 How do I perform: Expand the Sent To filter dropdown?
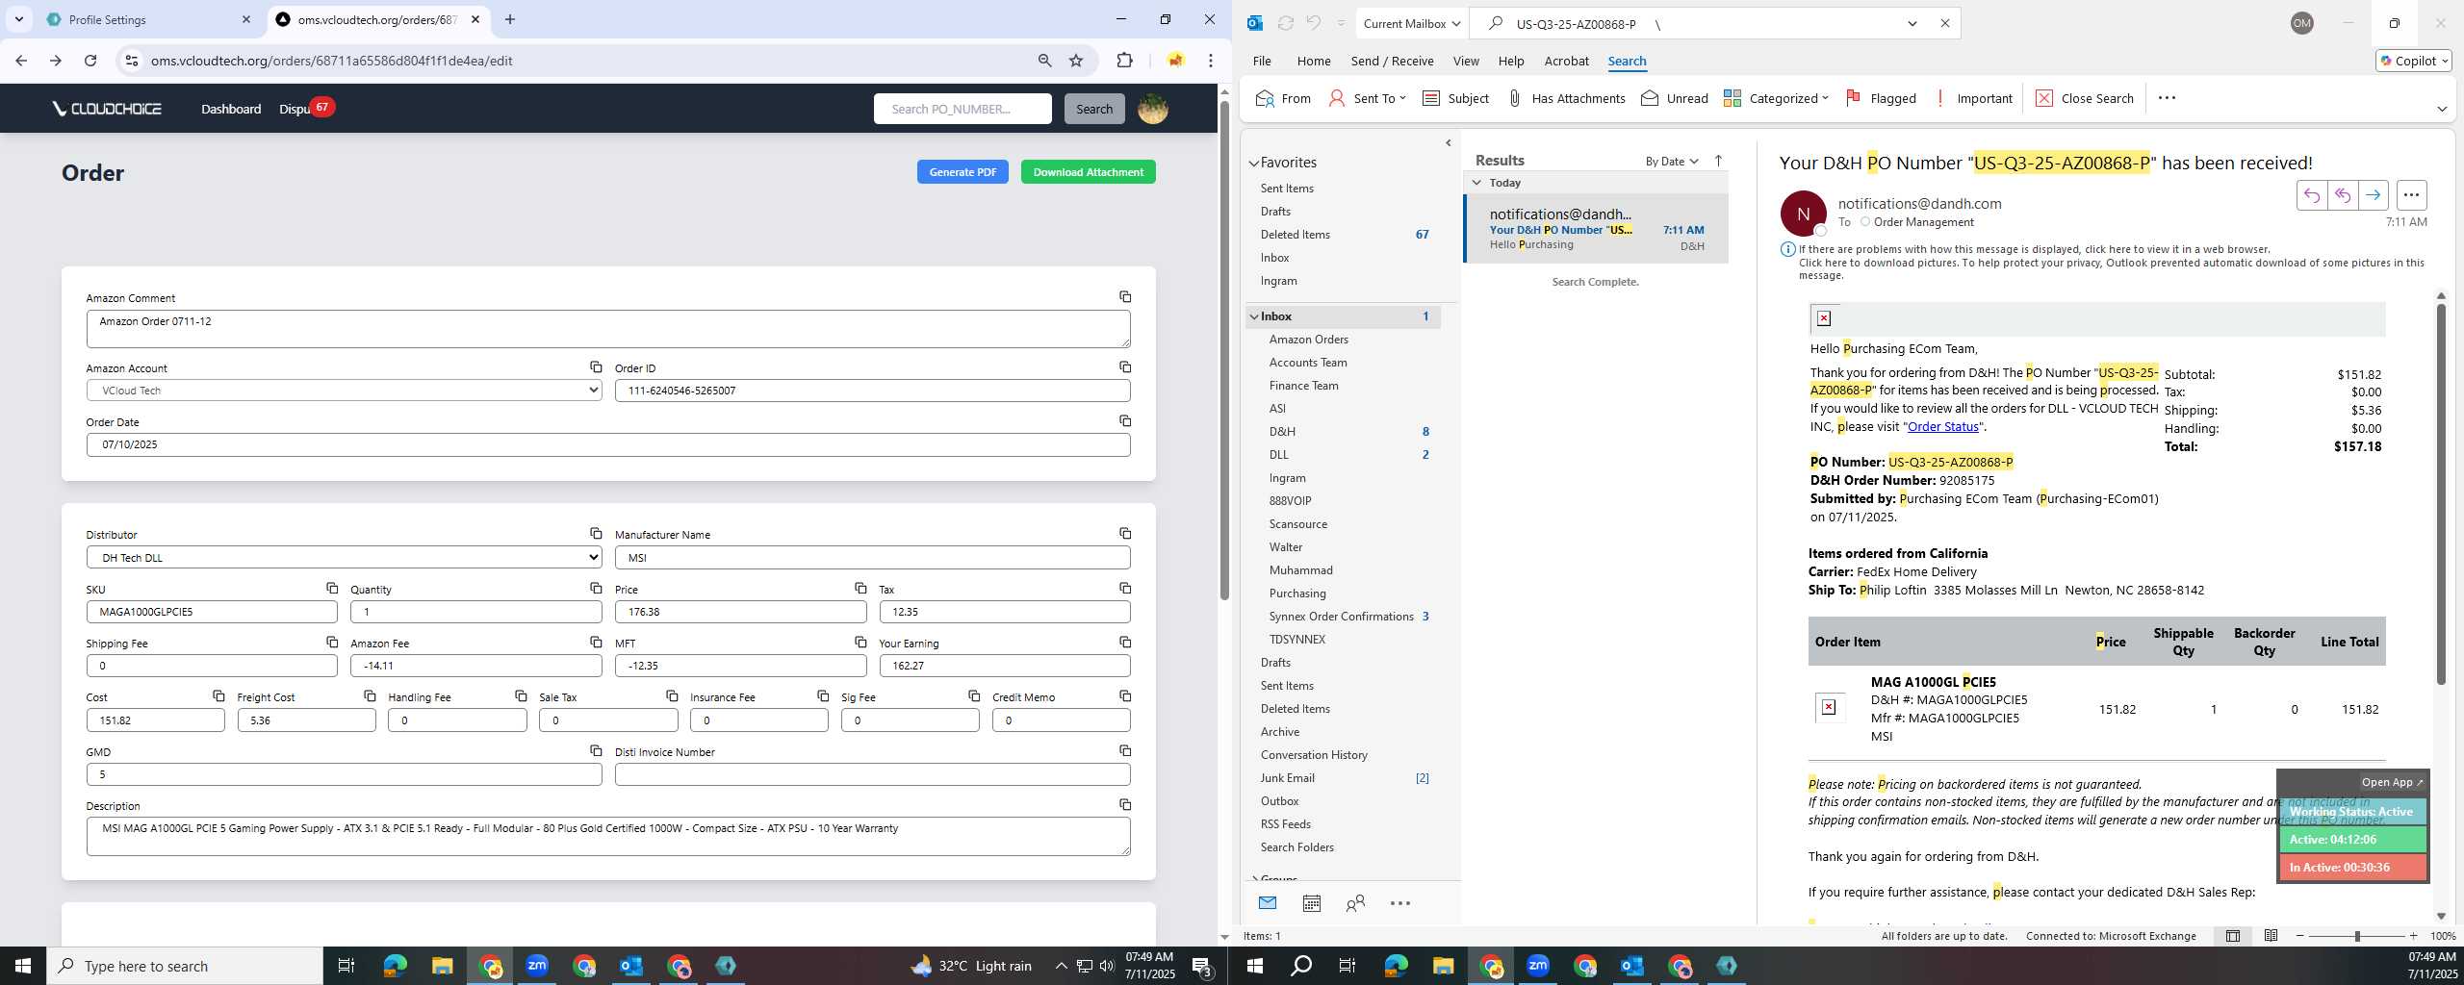(1402, 98)
